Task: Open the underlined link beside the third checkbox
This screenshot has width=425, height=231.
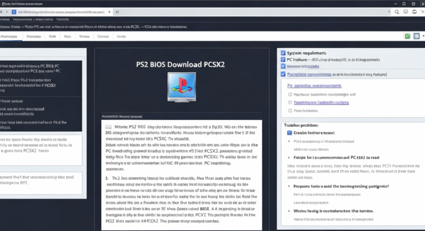Action: point(303,66)
